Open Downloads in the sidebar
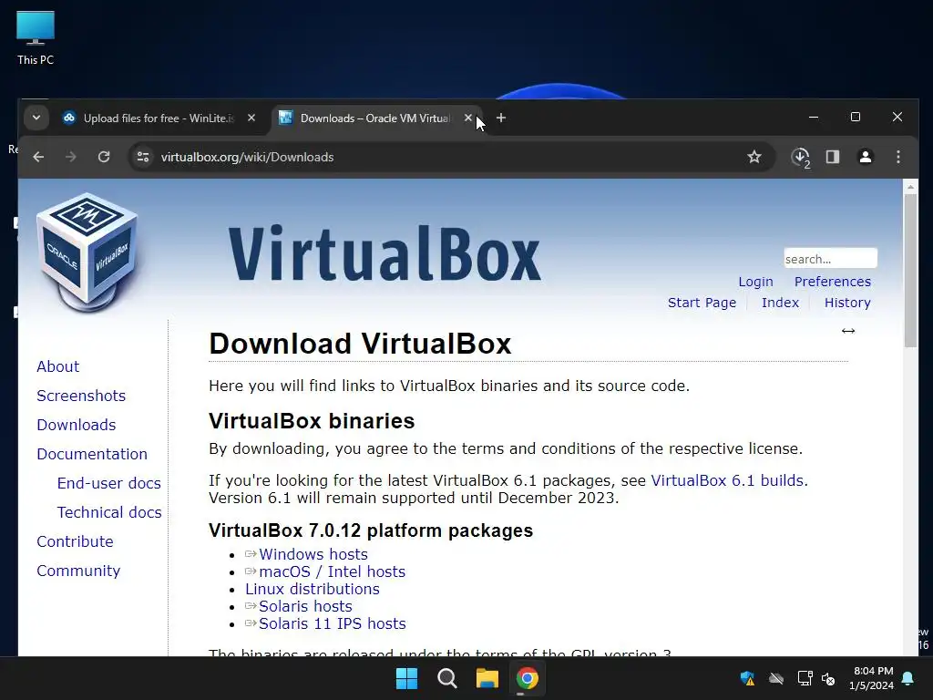 tap(77, 425)
